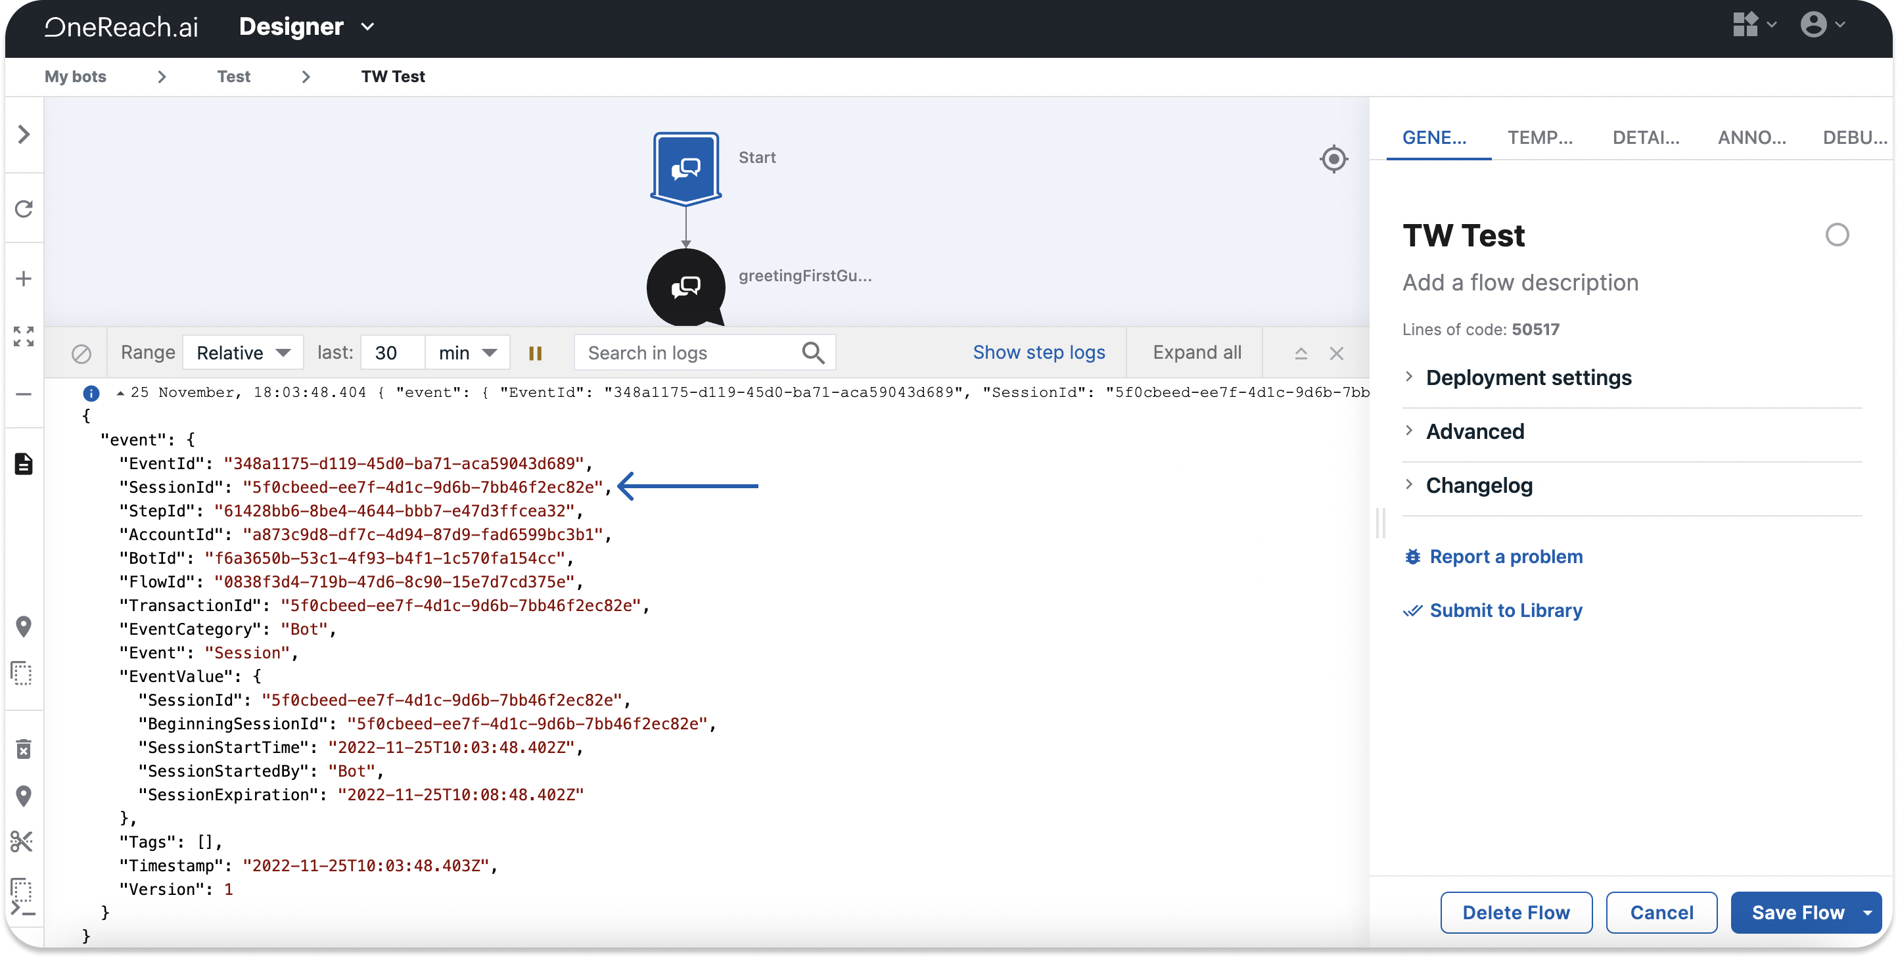Click the zoom in plus icon
This screenshot has height=958, width=1898.
(24, 279)
